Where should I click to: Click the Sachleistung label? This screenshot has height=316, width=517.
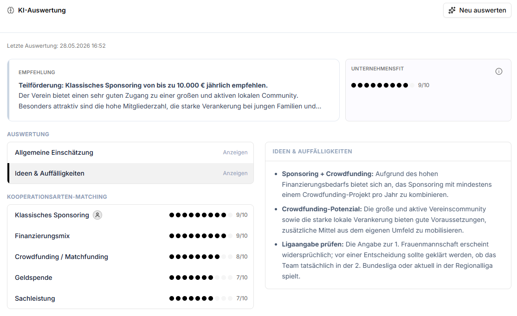click(35, 298)
